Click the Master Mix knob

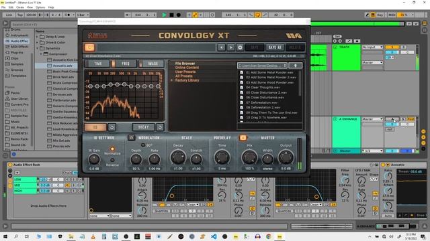tap(249, 158)
